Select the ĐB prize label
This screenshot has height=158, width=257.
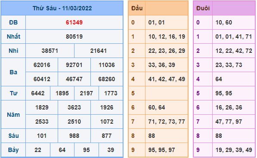pos(13,22)
